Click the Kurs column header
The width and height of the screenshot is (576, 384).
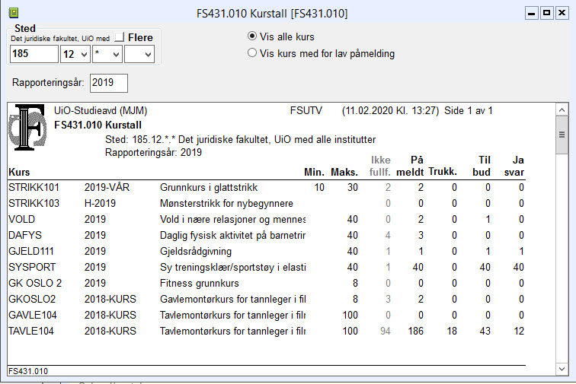click(x=19, y=172)
